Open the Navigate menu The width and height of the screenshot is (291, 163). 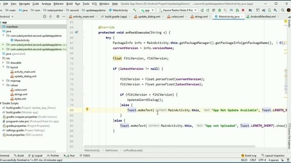point(24,4)
